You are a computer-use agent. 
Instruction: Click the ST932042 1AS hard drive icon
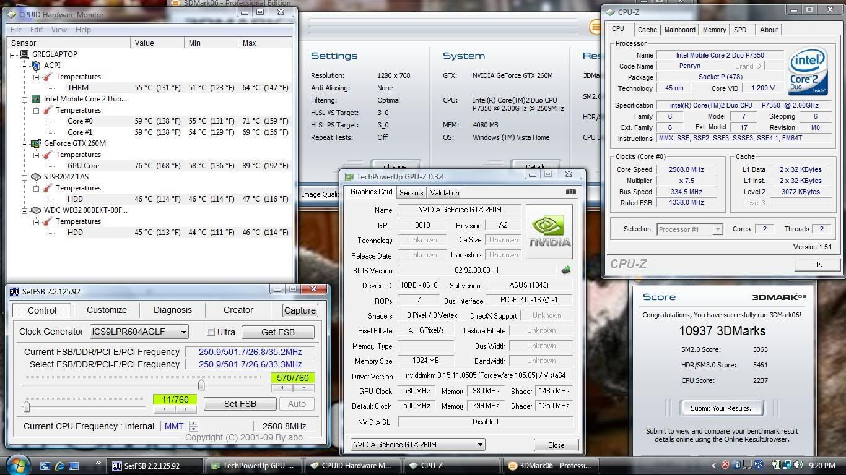36,177
